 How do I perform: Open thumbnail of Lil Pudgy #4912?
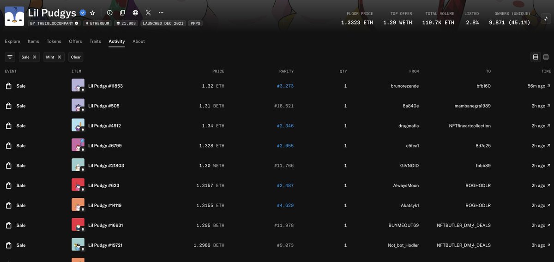pos(78,125)
